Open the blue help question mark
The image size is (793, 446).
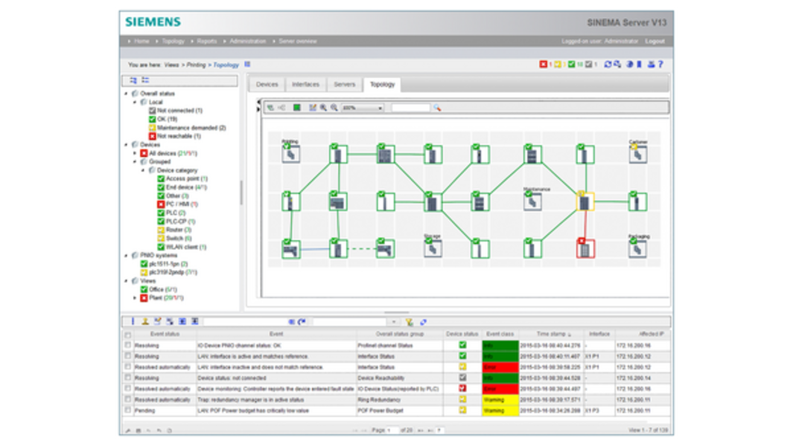coord(660,64)
